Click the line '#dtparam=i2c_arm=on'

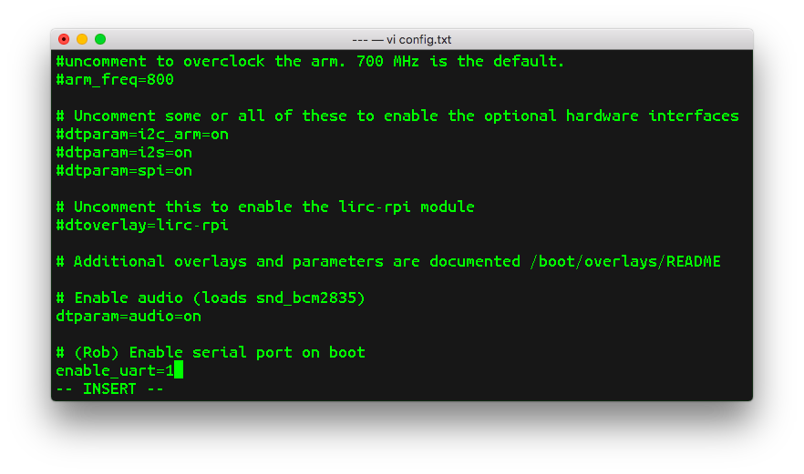[x=142, y=134]
